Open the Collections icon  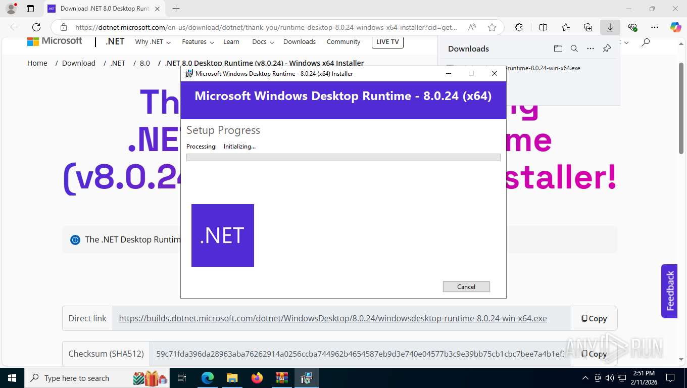click(x=588, y=27)
